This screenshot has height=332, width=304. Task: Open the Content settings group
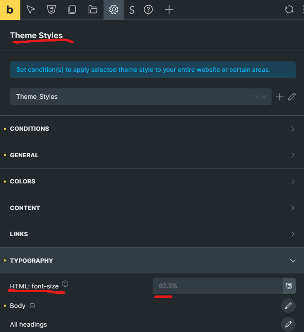152,208
